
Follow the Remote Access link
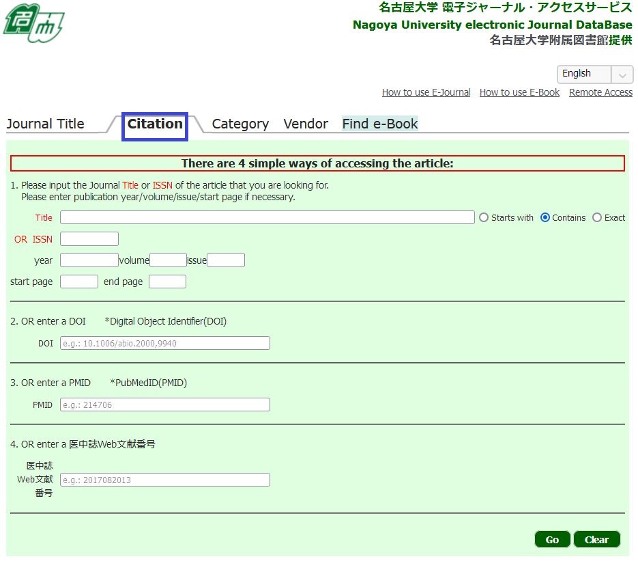[x=600, y=92]
